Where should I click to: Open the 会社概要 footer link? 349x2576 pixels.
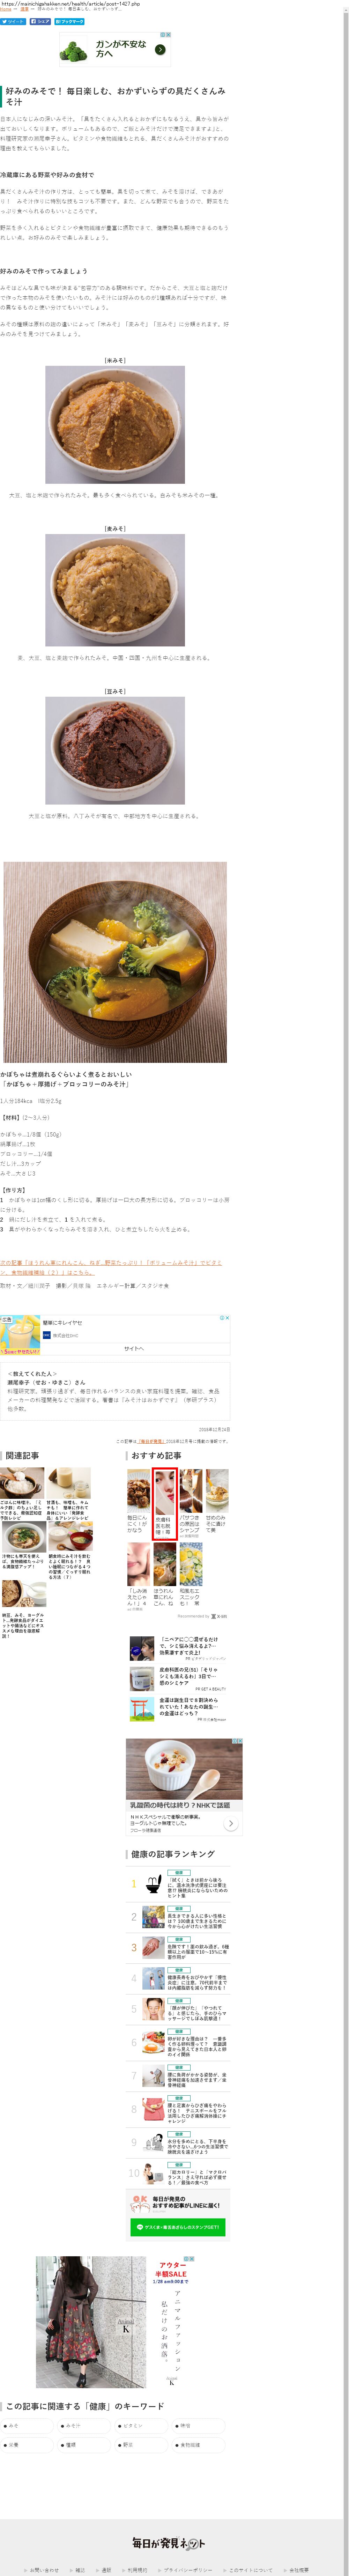(299, 2570)
